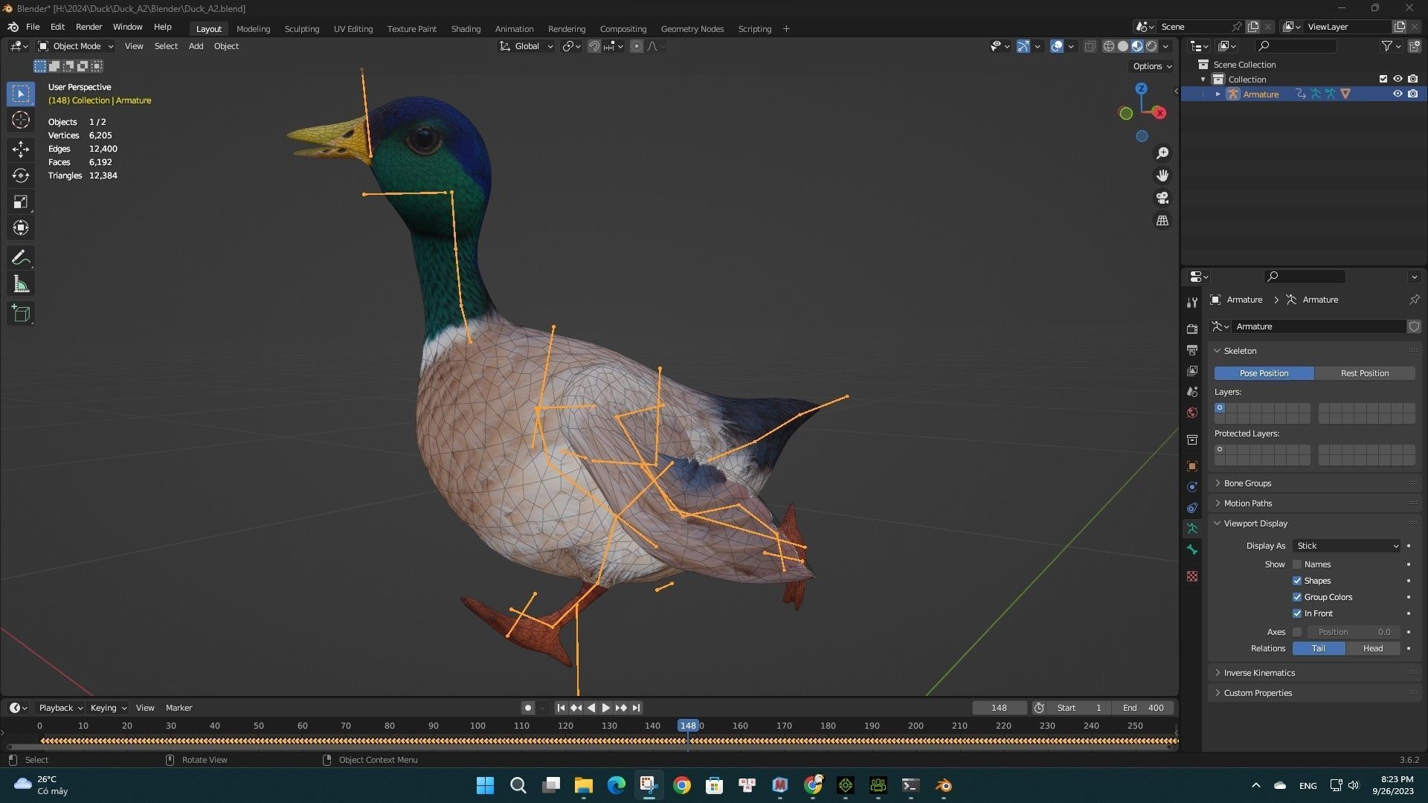Select the Scale tool
This screenshot has width=1428, height=803.
tap(21, 201)
